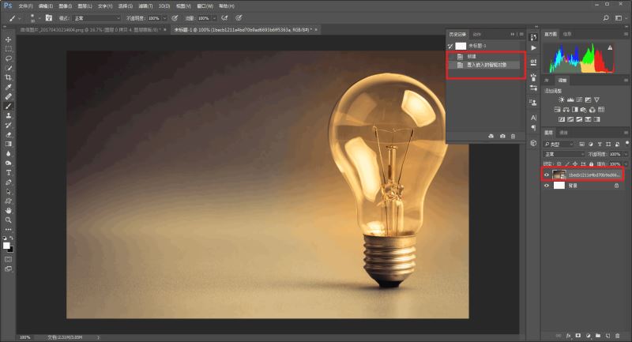This screenshot has height=342, width=632.
Task: Click the foreground color swatch
Action: [6, 246]
